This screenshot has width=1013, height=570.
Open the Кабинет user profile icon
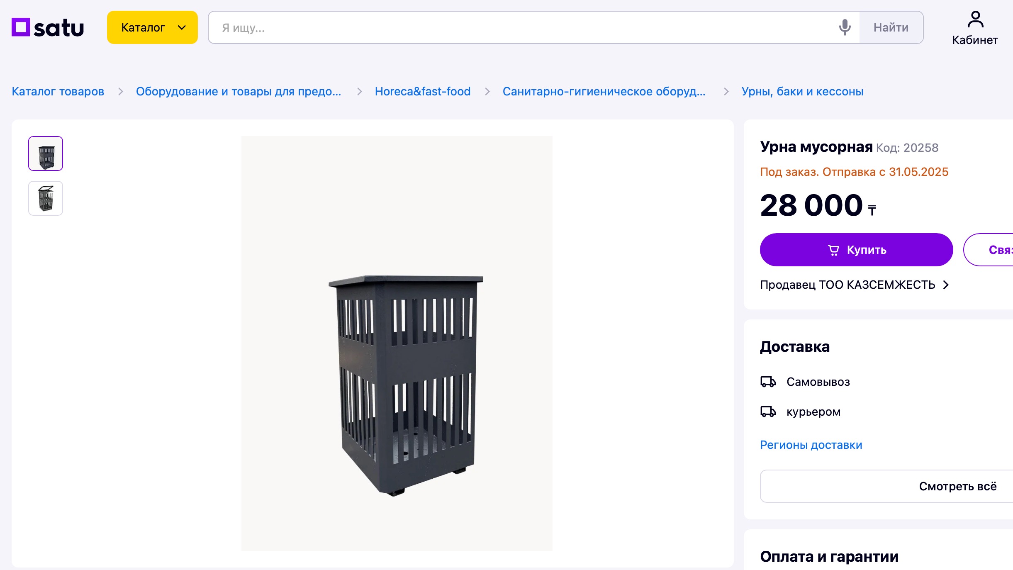[975, 20]
